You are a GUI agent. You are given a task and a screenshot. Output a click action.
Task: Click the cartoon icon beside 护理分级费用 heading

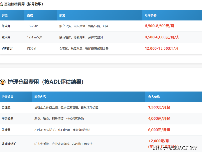tap(3, 82)
